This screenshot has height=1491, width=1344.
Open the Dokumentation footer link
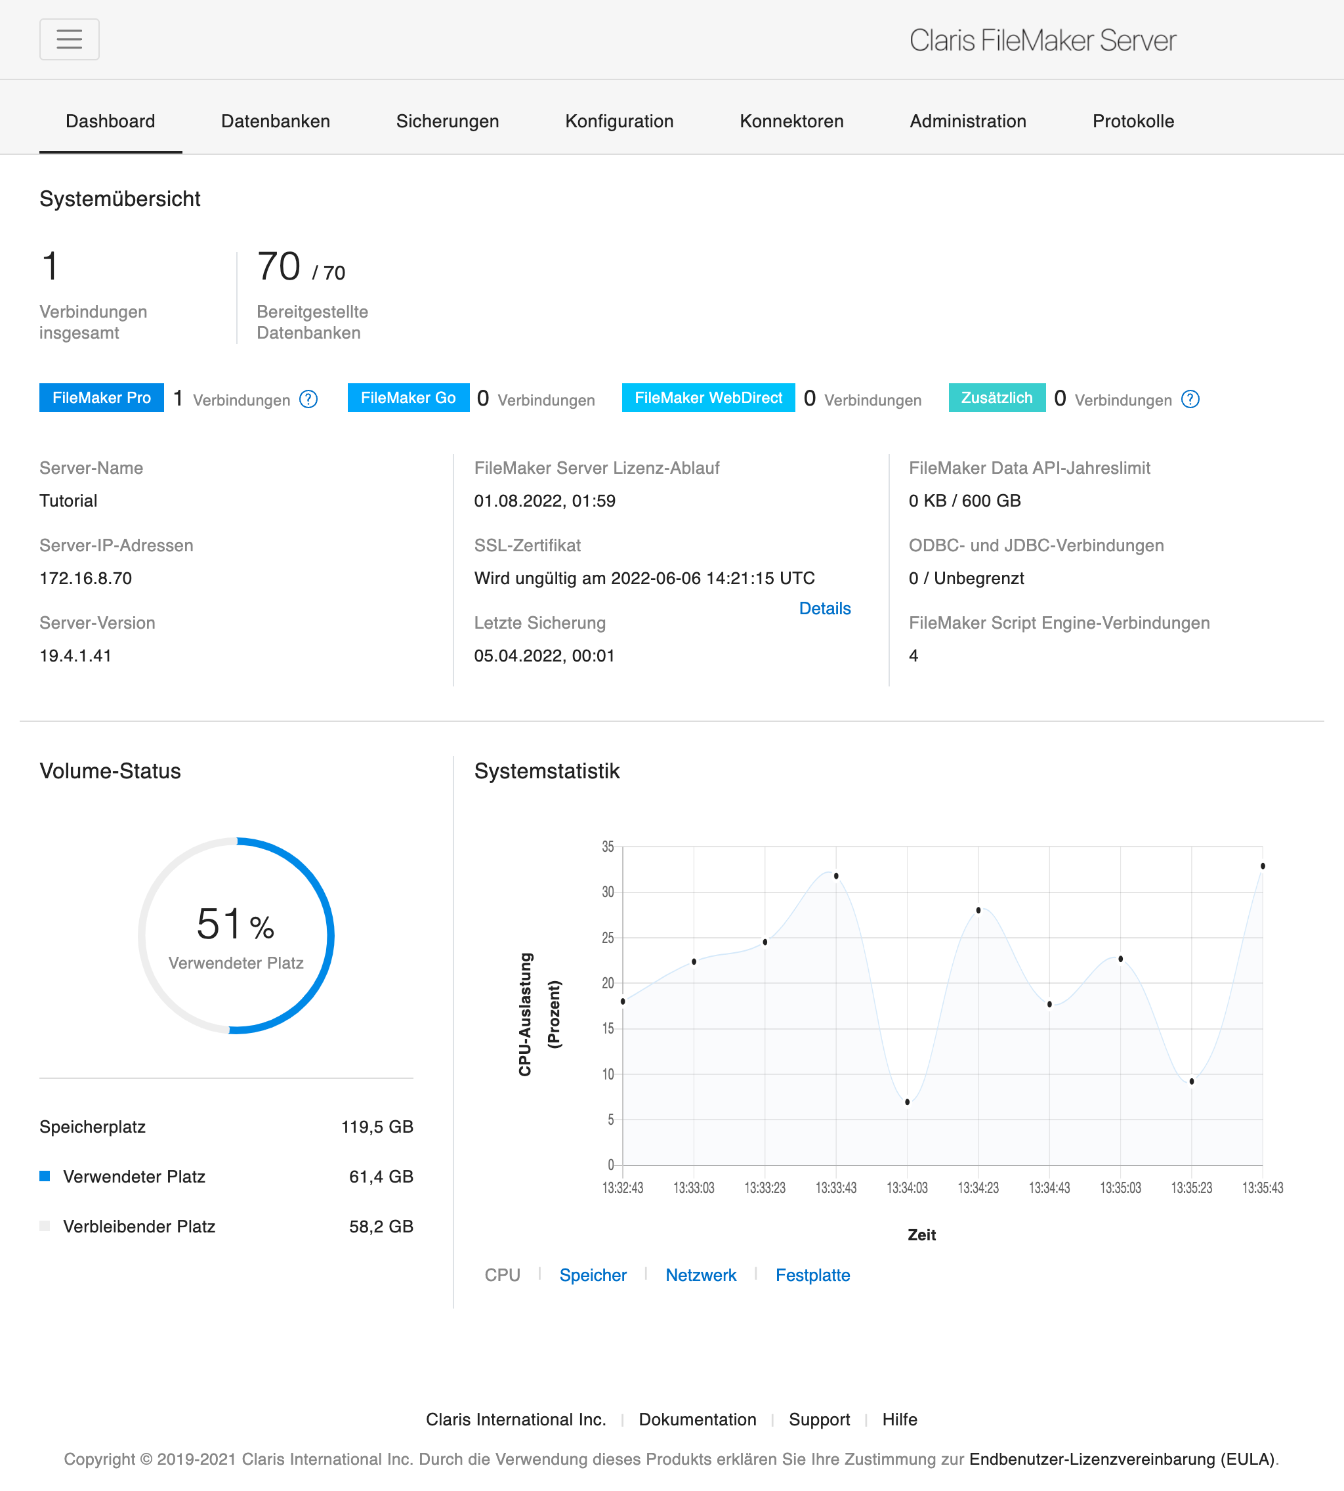pyautogui.click(x=697, y=1419)
